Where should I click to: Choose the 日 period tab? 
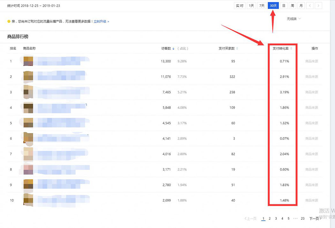pyautogui.click(x=284, y=6)
